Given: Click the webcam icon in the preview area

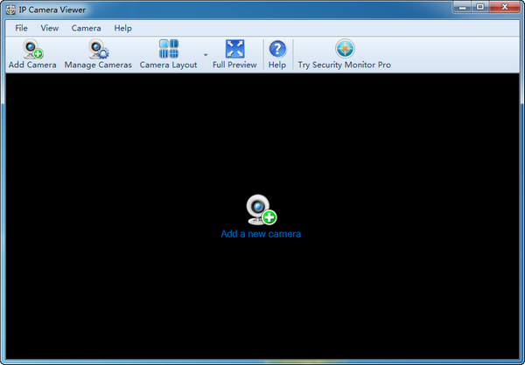Looking at the screenshot, I should [x=262, y=210].
